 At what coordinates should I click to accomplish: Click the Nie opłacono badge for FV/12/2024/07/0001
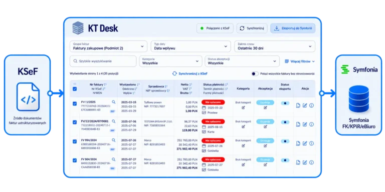[213, 121]
